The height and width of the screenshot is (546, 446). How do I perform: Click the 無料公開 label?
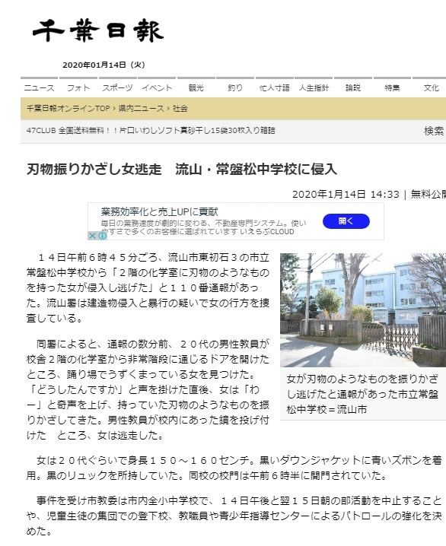(x=428, y=195)
